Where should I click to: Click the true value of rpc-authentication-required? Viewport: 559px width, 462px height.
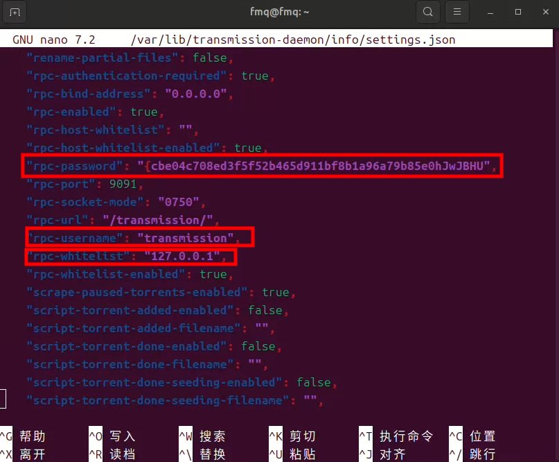(254, 76)
